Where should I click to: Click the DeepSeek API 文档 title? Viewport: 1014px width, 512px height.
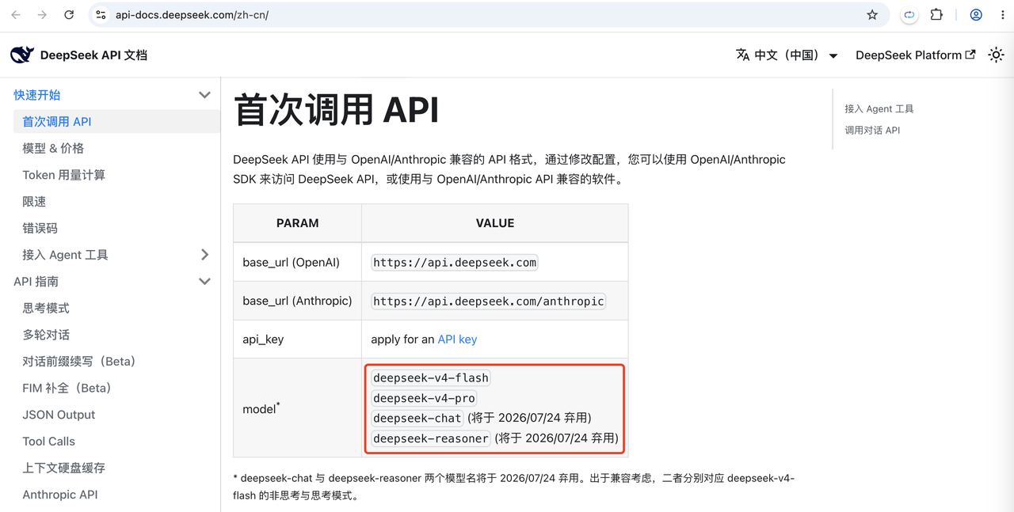[93, 55]
